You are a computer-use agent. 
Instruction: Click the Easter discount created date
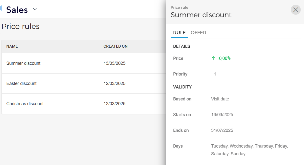[114, 83]
